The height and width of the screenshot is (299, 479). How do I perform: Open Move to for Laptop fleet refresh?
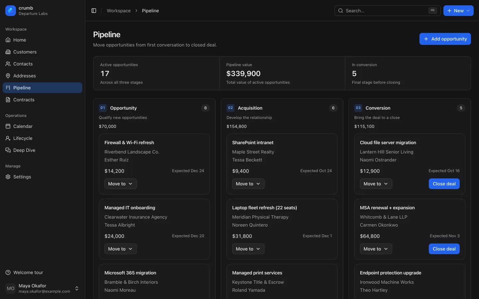click(x=248, y=249)
